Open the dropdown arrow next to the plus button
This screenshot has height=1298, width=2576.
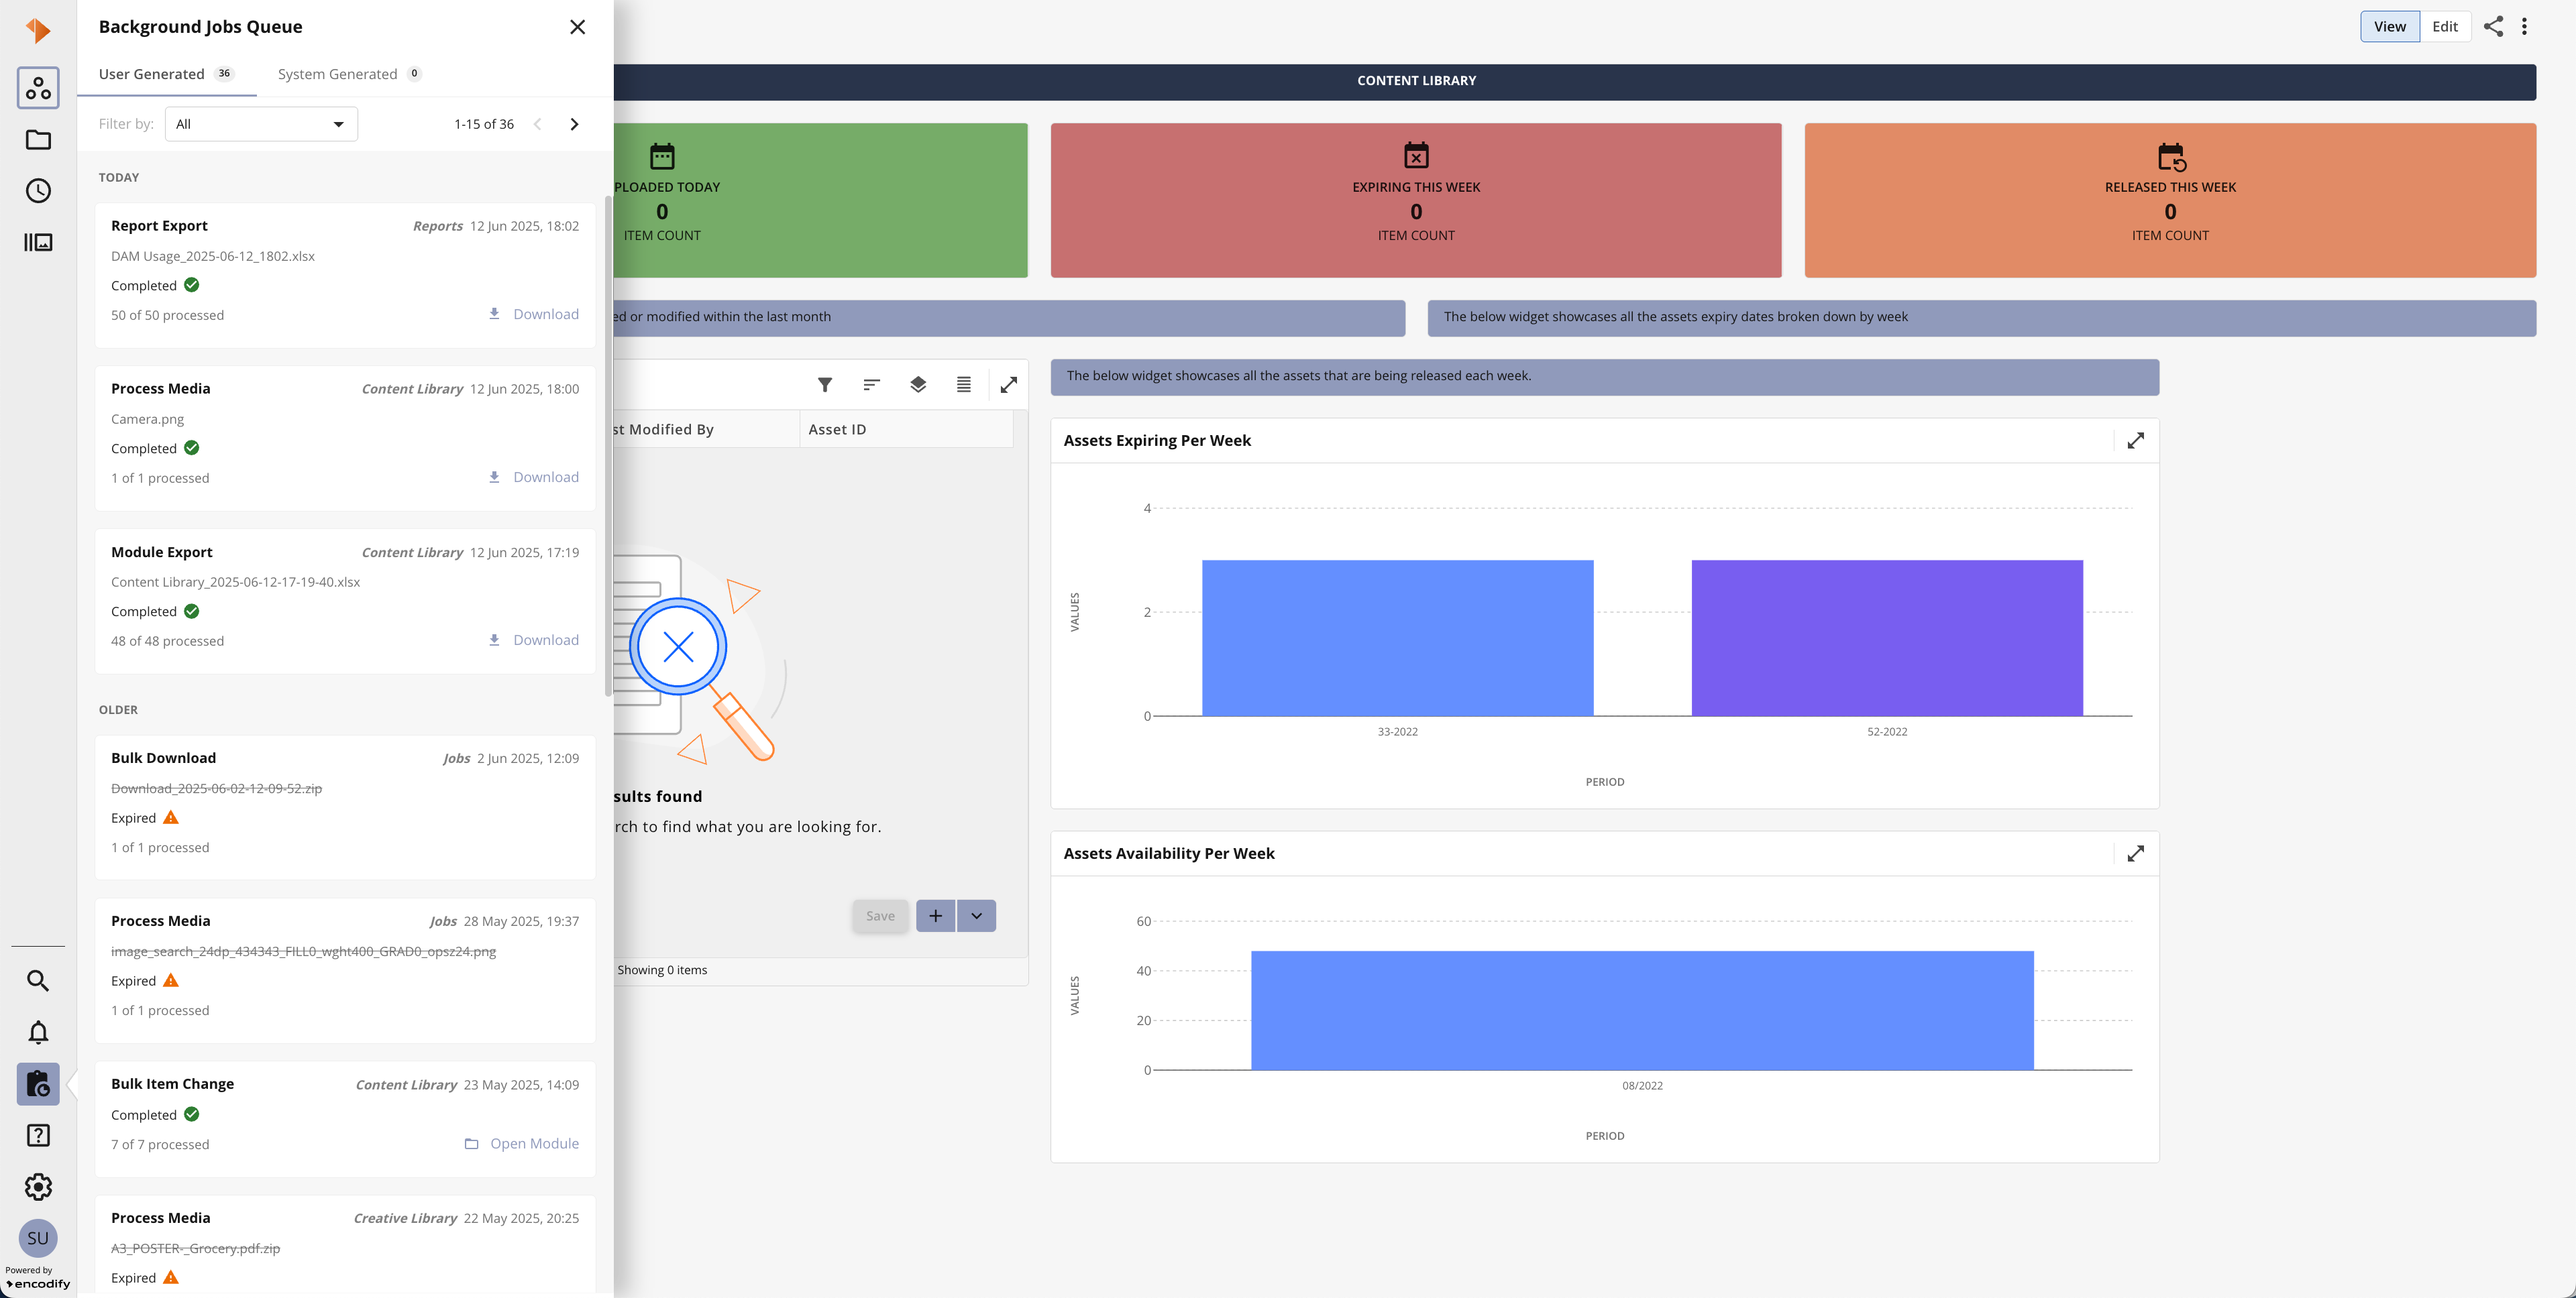click(x=976, y=917)
